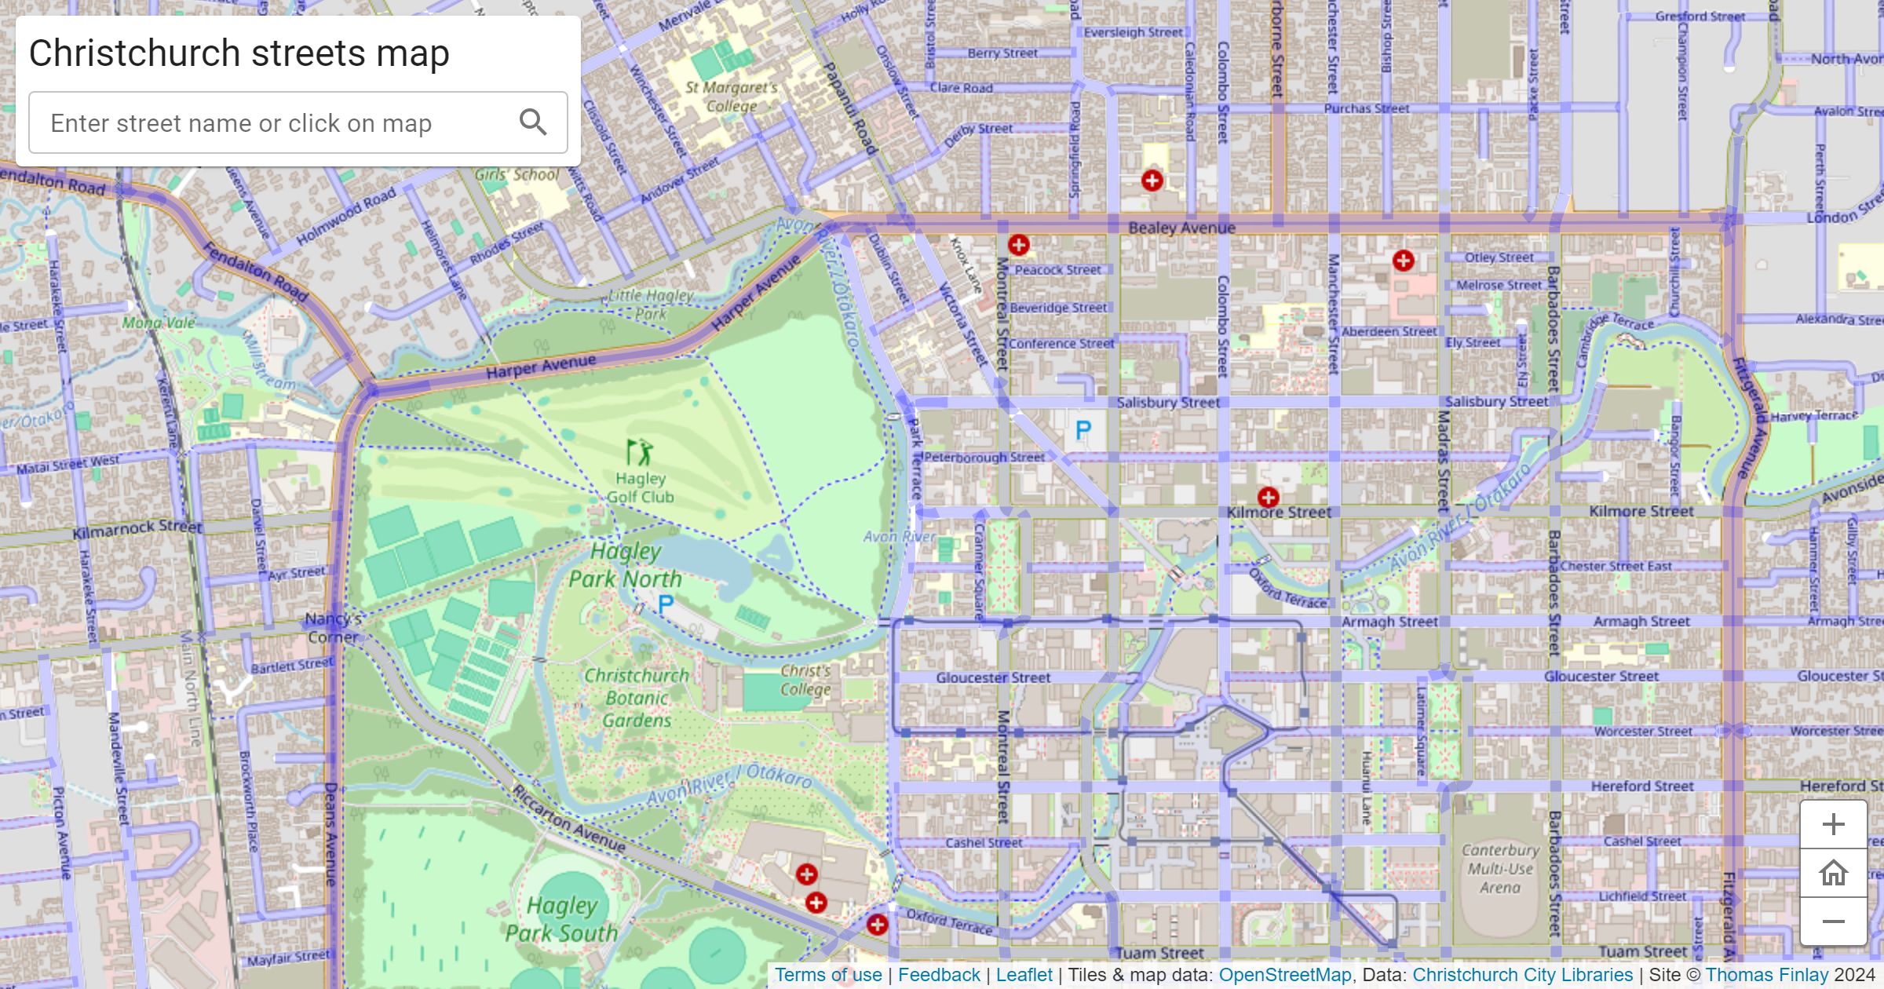Image resolution: width=1884 pixels, height=989 pixels.
Task: Open the Leaflet attribution link
Action: point(1024,975)
